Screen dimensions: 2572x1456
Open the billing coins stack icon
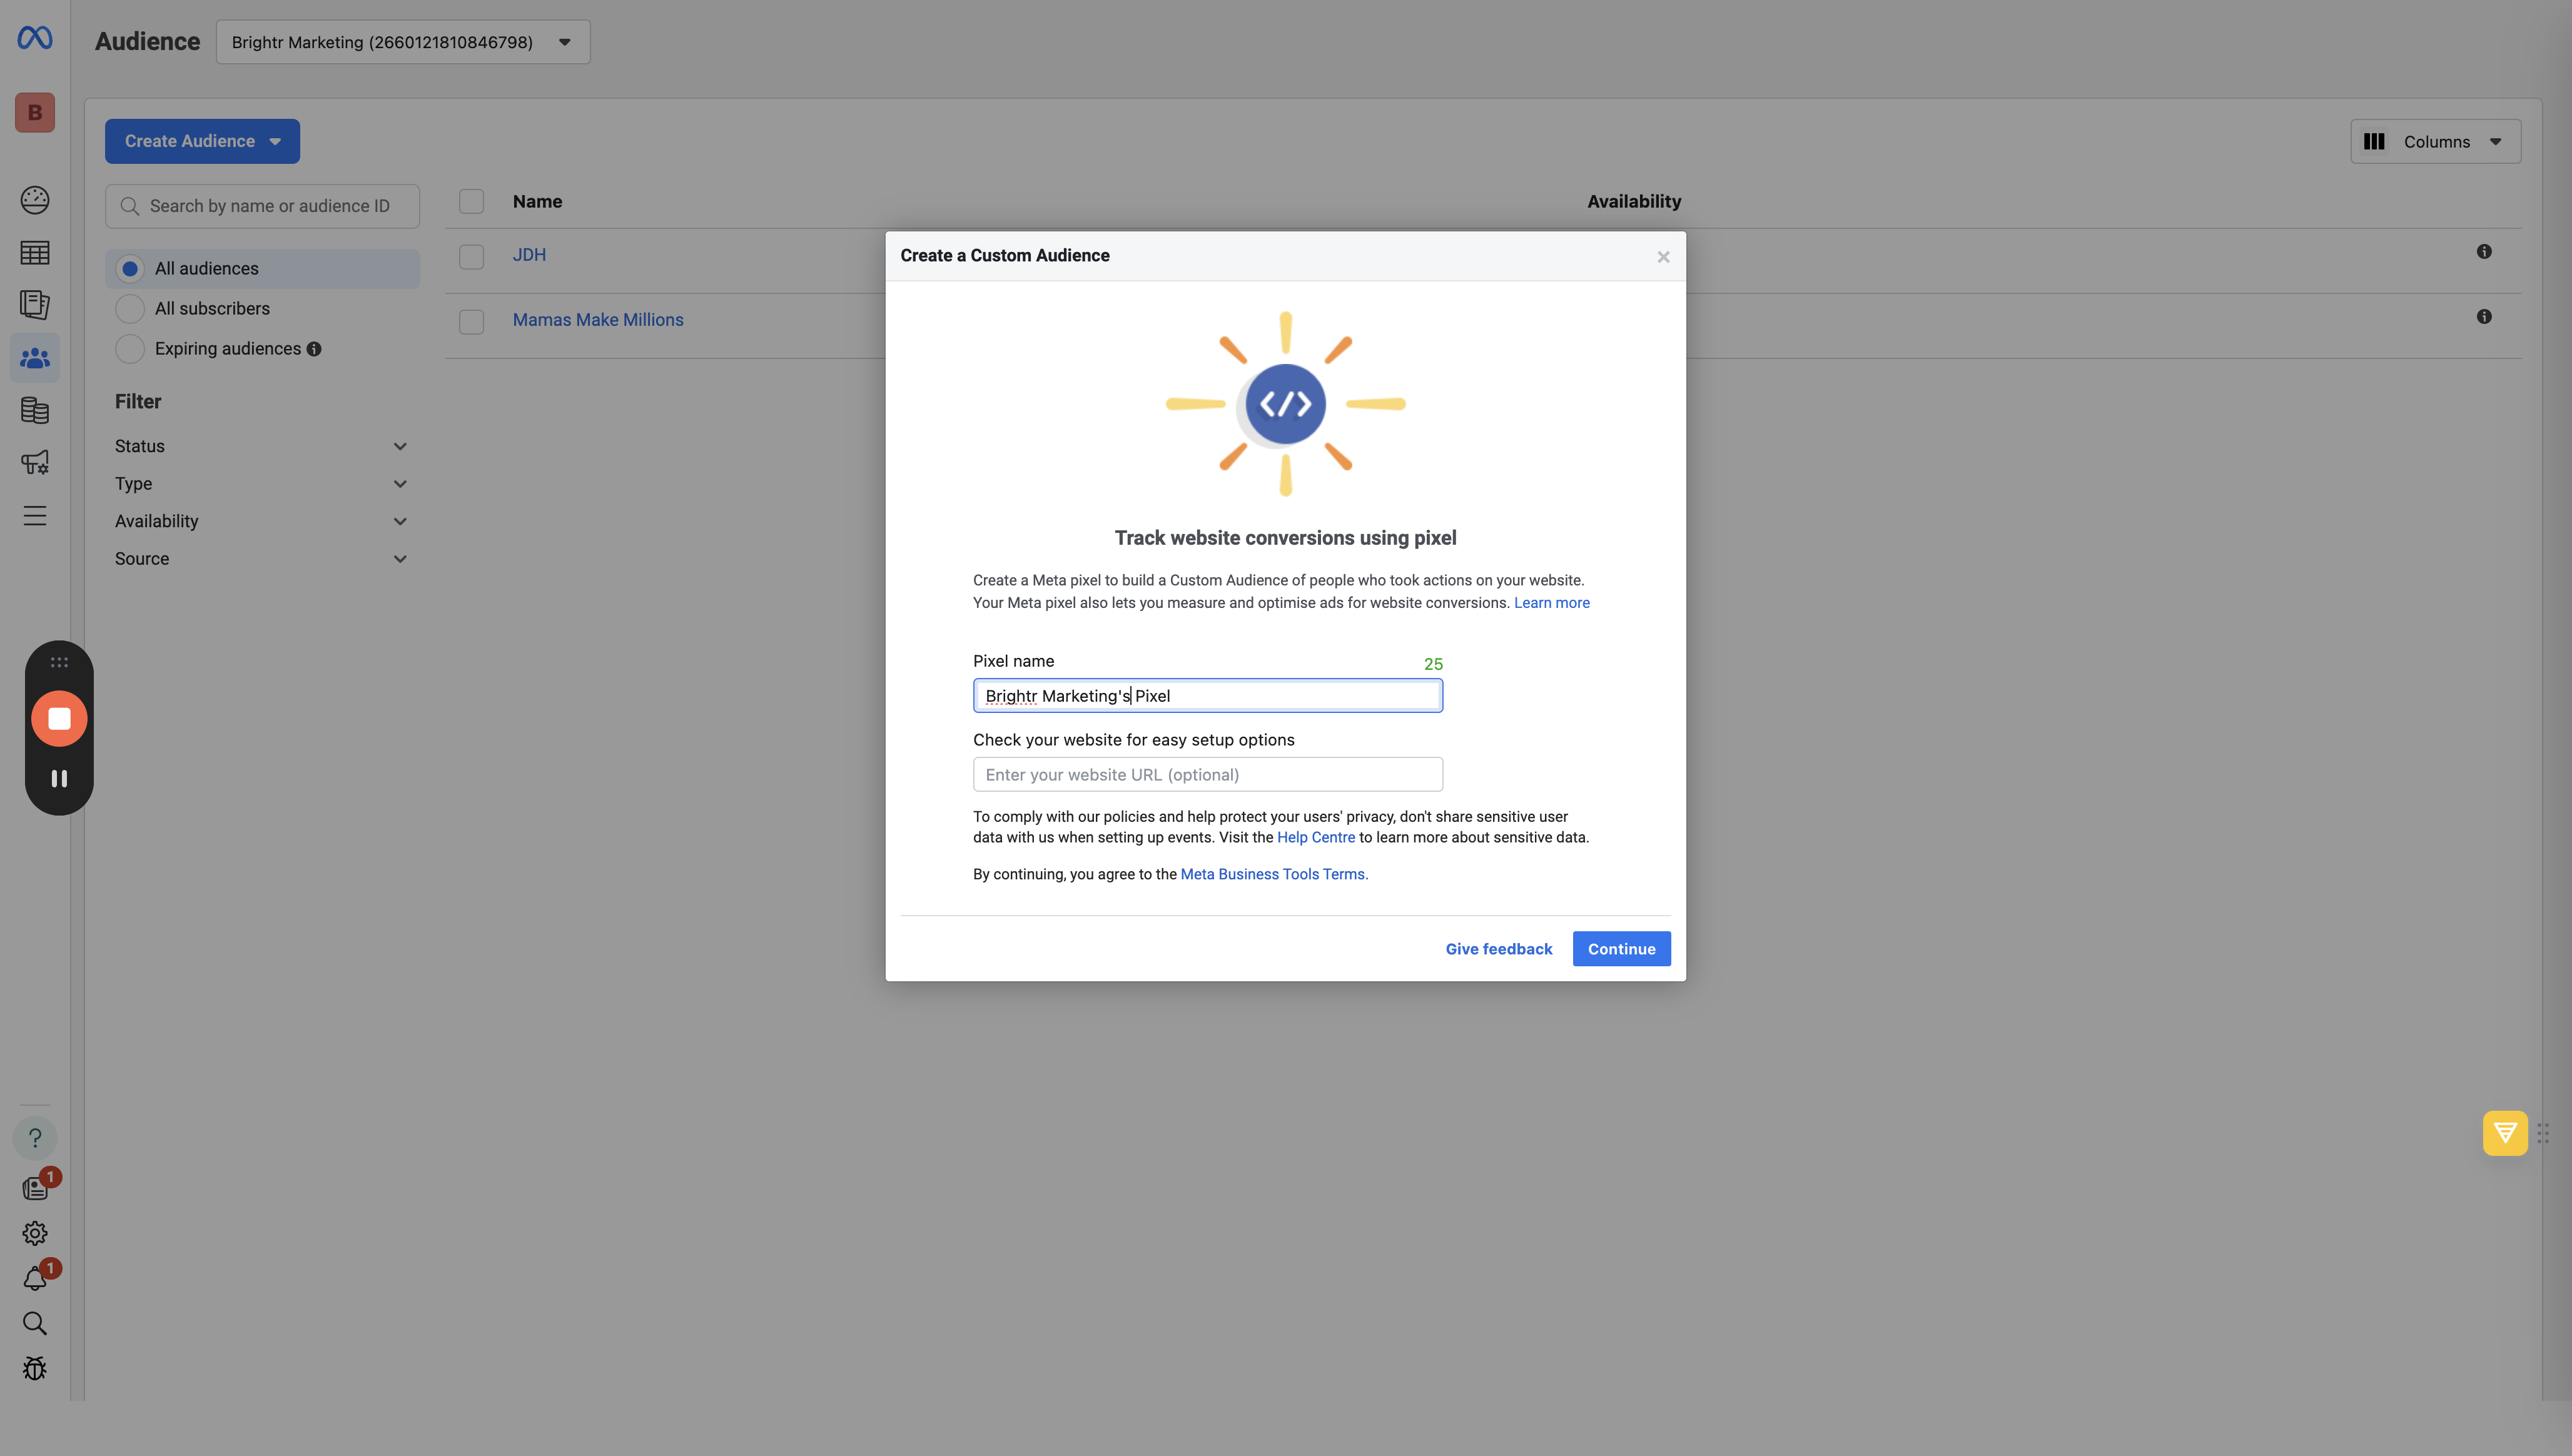point(35,410)
